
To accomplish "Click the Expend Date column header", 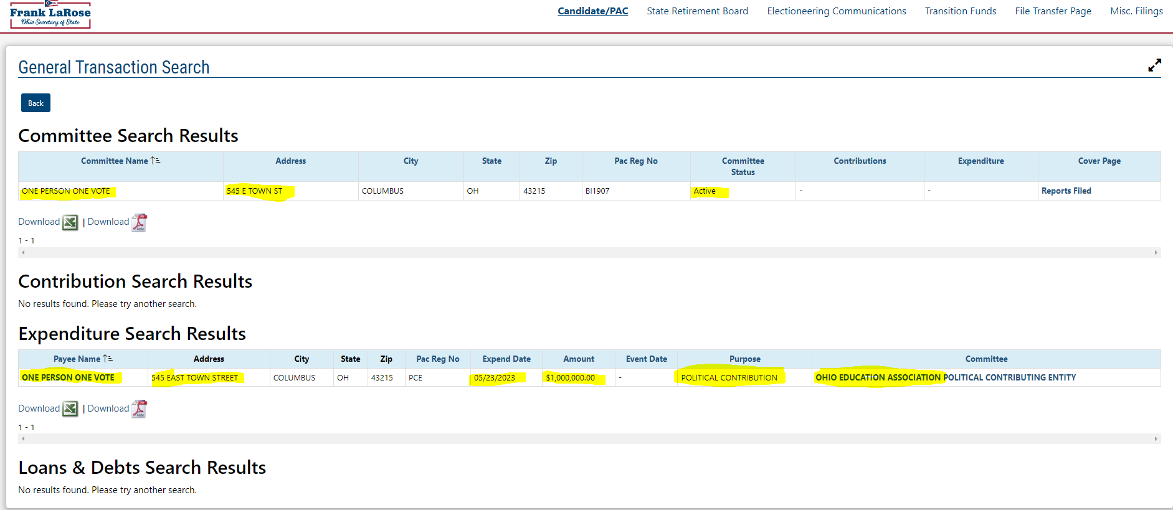I will click(506, 359).
